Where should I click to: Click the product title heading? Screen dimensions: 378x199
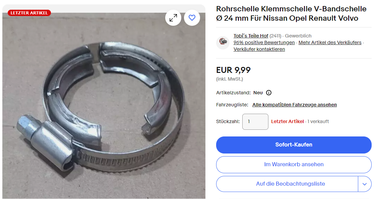coord(291,13)
